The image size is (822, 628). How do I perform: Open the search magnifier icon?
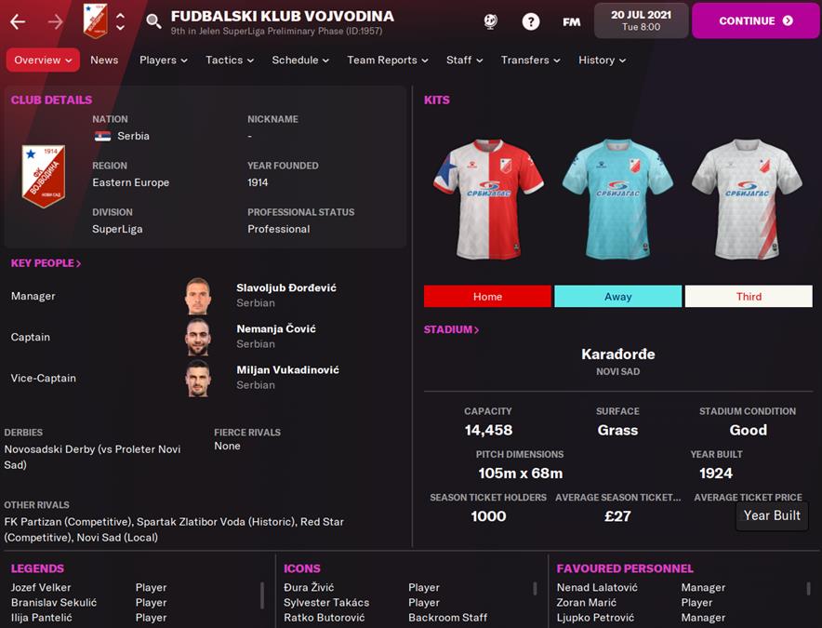[153, 21]
